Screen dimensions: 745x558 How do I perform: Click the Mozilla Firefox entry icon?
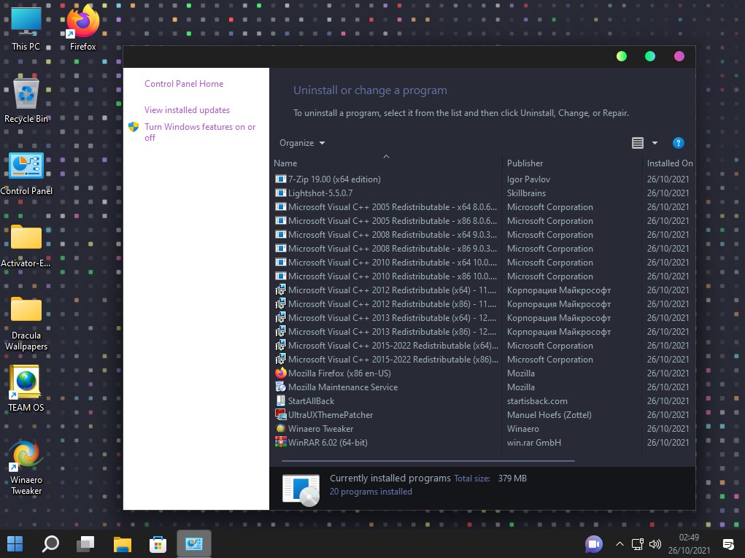point(281,373)
